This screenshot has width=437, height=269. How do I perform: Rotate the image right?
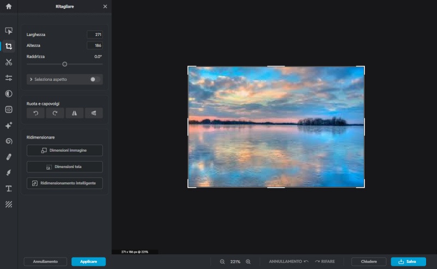[55, 113]
